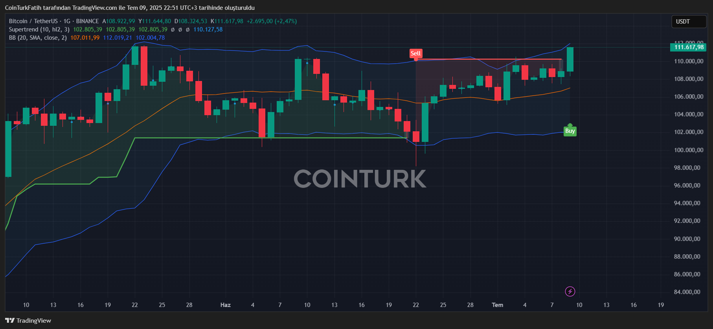The image size is (713, 329).
Task: Click the date label 19 at far right
Action: (x=661, y=305)
